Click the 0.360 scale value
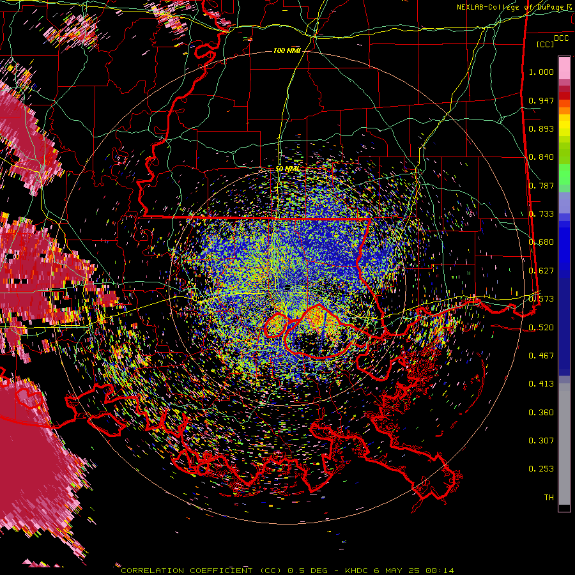The width and height of the screenshot is (575, 575). pyautogui.click(x=541, y=413)
